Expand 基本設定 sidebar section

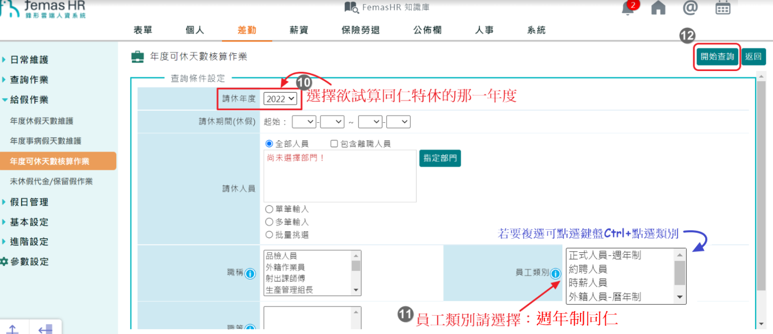click(29, 222)
